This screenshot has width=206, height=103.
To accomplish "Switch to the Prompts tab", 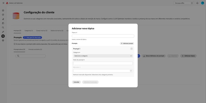I will click(17, 31).
